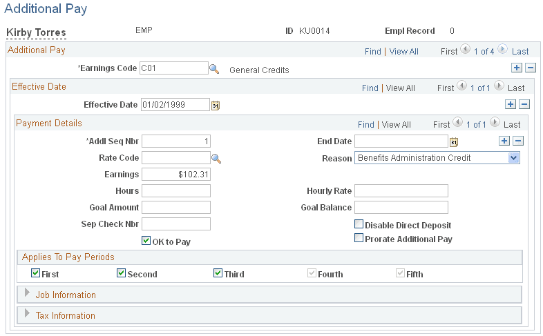Focus the Effective Date input field

(x=175, y=105)
